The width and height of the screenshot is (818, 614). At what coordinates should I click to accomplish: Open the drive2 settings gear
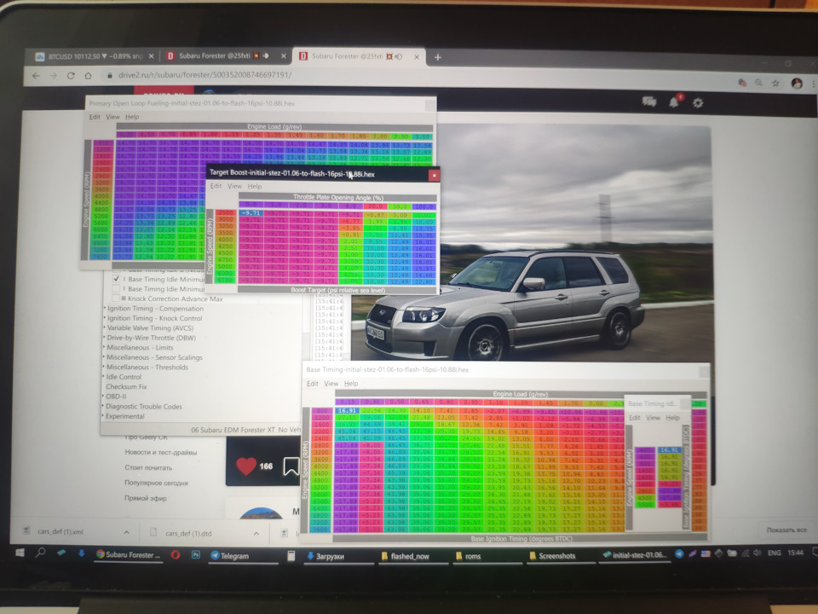(x=698, y=103)
